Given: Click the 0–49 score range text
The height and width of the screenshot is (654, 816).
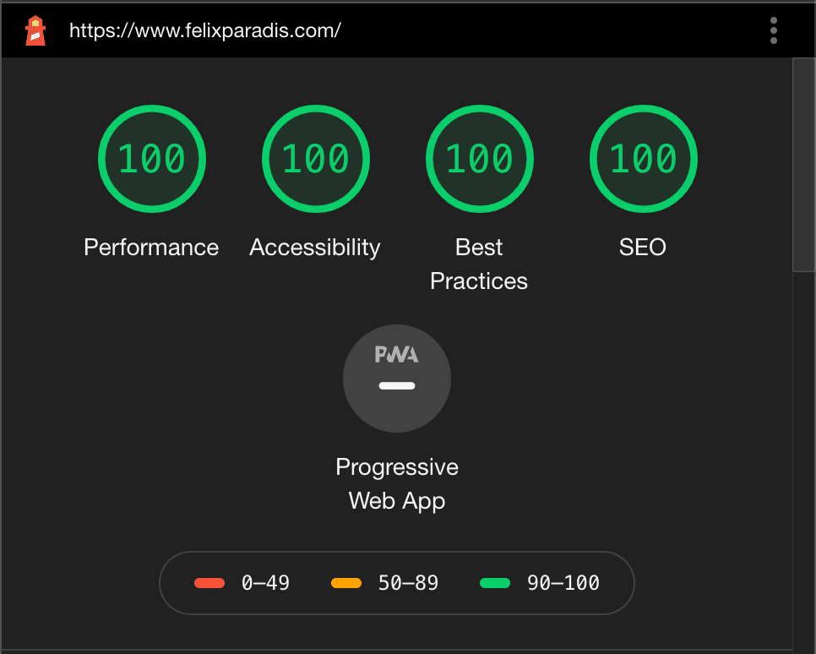Looking at the screenshot, I should pos(265,583).
